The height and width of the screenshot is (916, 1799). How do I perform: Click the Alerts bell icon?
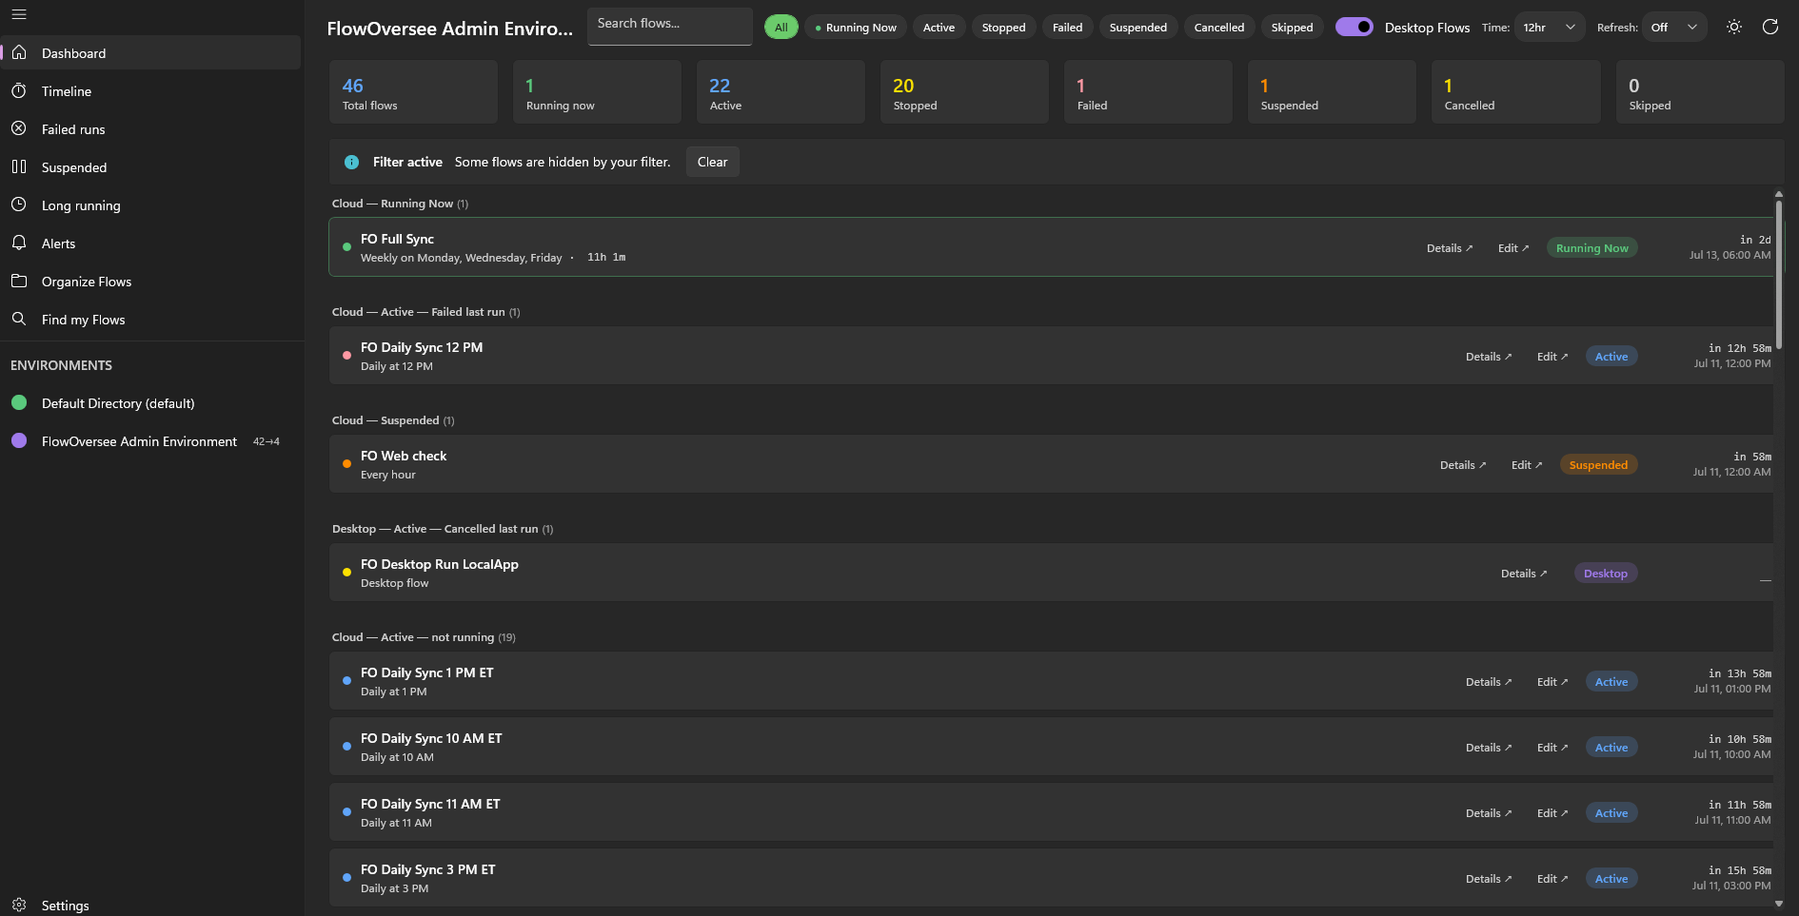[x=19, y=243]
